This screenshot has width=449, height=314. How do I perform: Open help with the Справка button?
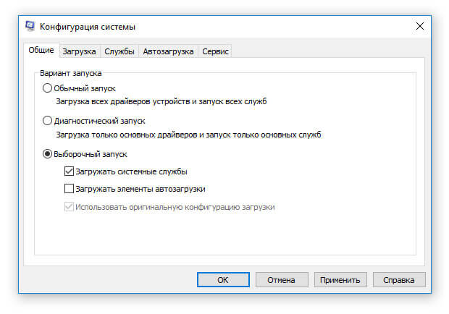[399, 280]
